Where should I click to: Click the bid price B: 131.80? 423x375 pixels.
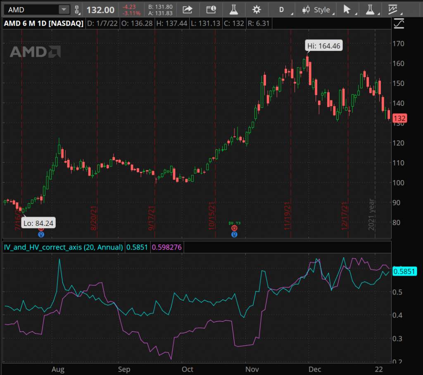160,7
